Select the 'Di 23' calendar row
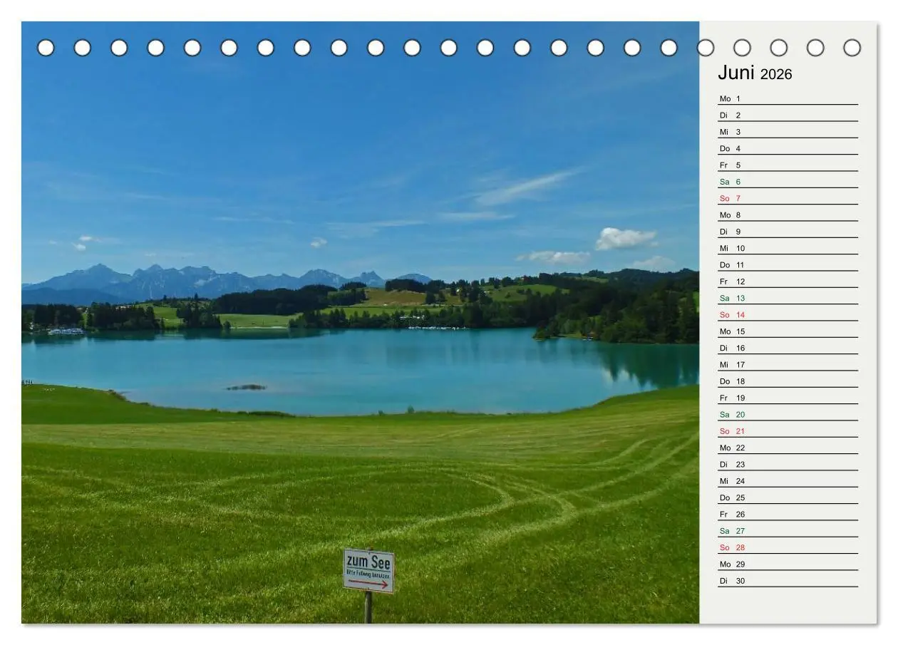This screenshot has width=898, height=645. (x=788, y=464)
